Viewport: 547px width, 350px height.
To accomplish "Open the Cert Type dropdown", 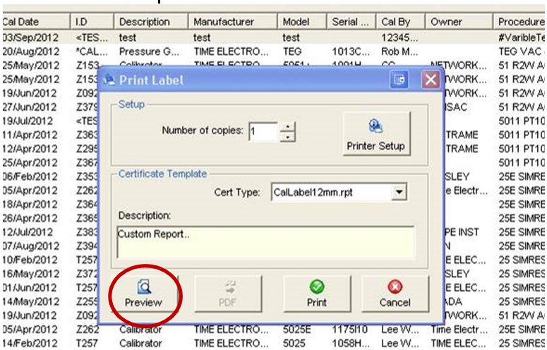I will [400, 192].
